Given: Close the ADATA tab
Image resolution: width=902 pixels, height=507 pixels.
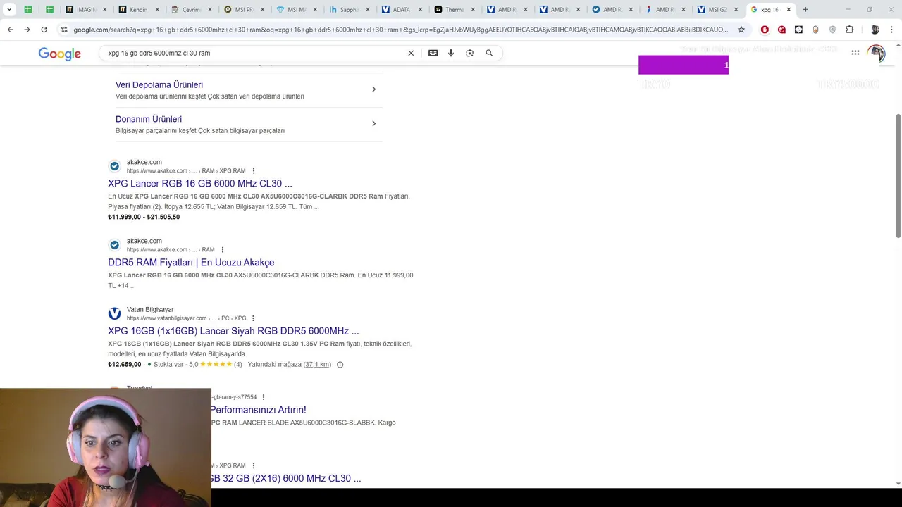Looking at the screenshot, I should 420,10.
